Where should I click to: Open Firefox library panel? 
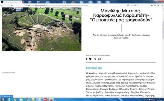pos(152,5)
